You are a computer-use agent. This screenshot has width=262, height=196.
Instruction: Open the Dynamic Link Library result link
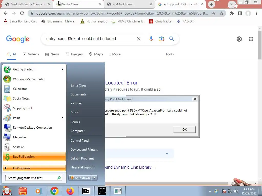[130, 167]
